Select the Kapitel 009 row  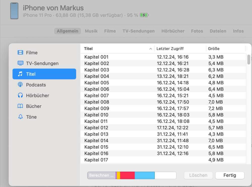pos(163,108)
